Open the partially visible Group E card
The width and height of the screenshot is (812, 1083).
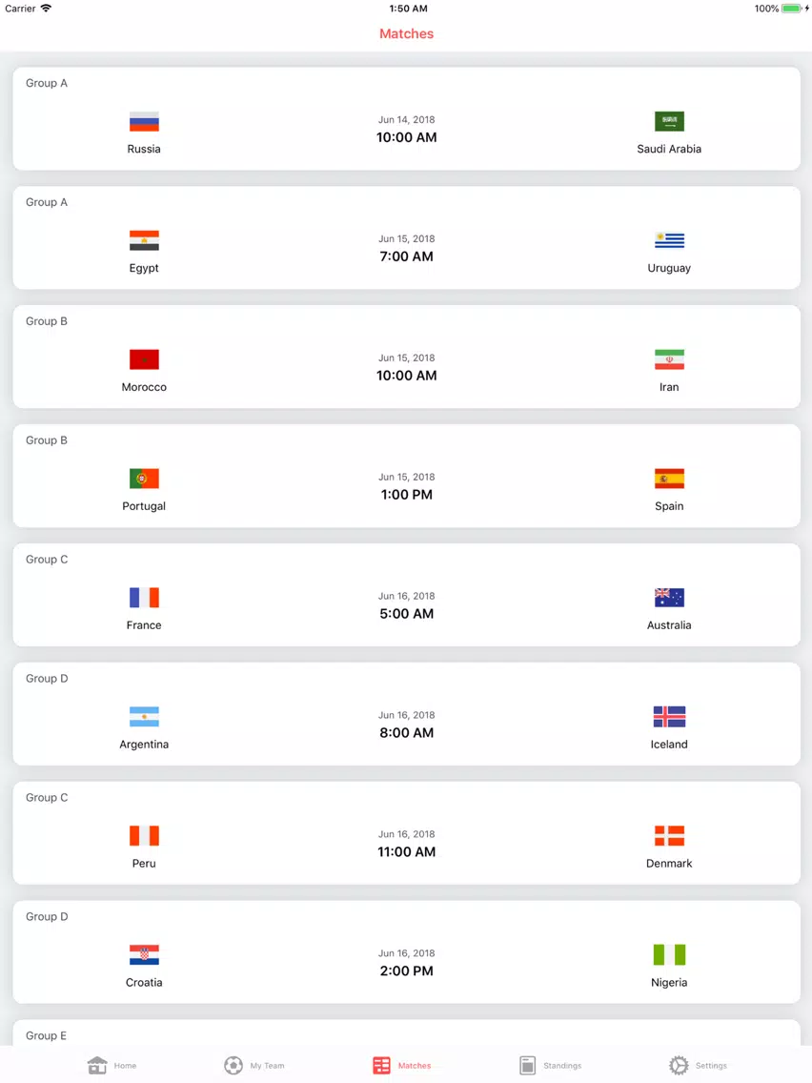click(406, 1033)
